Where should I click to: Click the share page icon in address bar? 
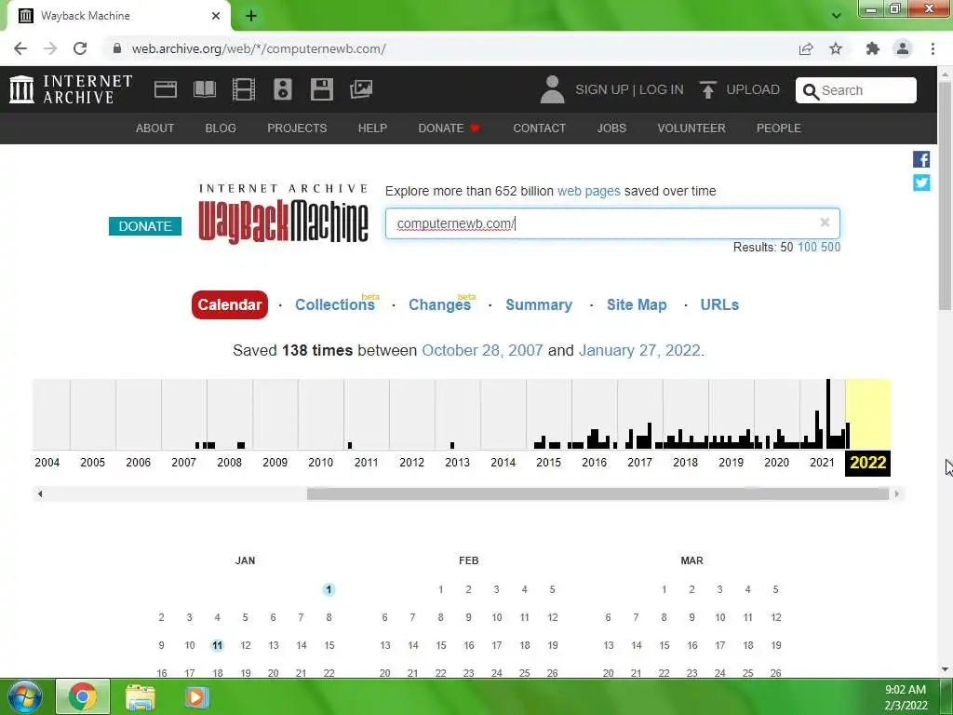point(806,48)
